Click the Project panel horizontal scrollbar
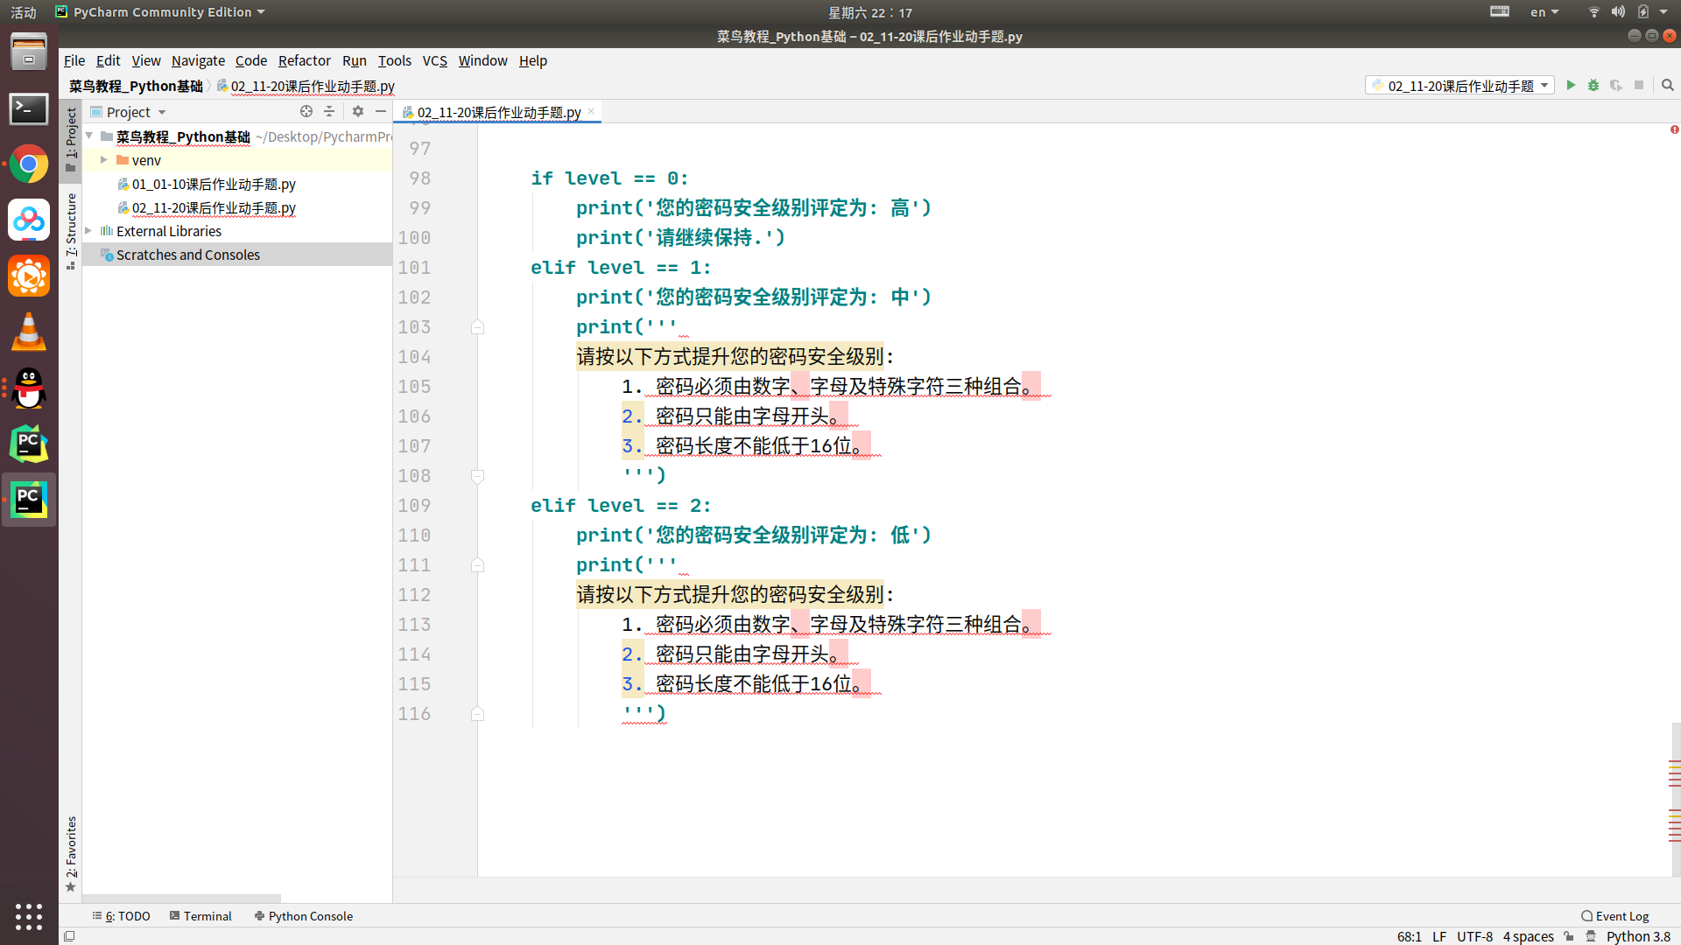 pos(182,898)
